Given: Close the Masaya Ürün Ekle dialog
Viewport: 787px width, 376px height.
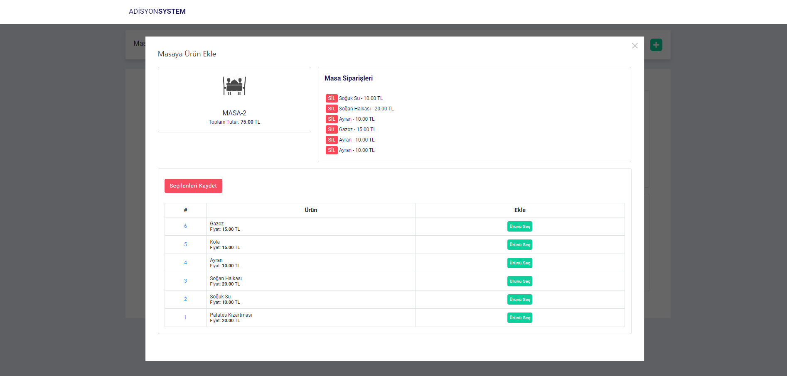Looking at the screenshot, I should (635, 46).
